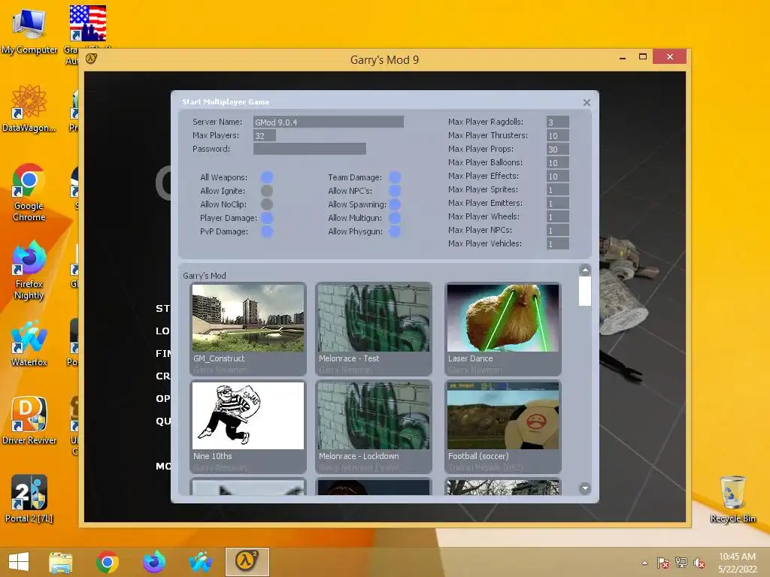Click the map list scroll up arrow
The width and height of the screenshot is (770, 577).
tap(584, 270)
